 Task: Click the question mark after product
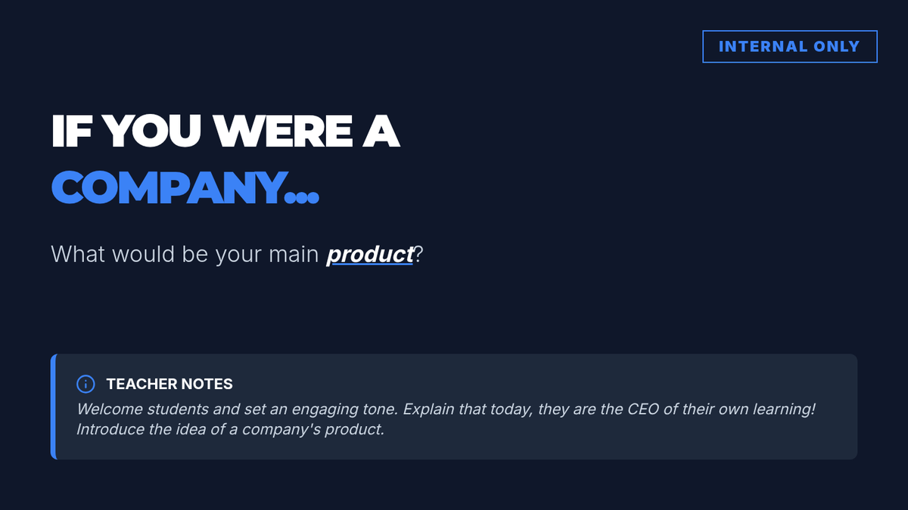[418, 255]
